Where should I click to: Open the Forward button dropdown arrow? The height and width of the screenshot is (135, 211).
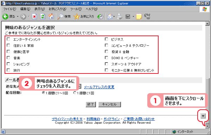(x=29, y=17)
